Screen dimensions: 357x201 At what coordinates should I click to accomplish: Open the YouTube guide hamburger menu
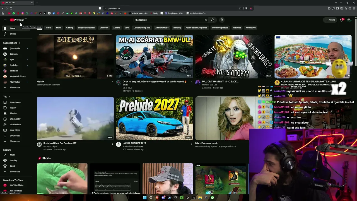pos(5,20)
